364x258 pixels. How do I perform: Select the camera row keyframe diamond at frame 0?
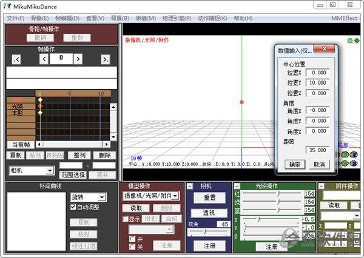point(41,100)
